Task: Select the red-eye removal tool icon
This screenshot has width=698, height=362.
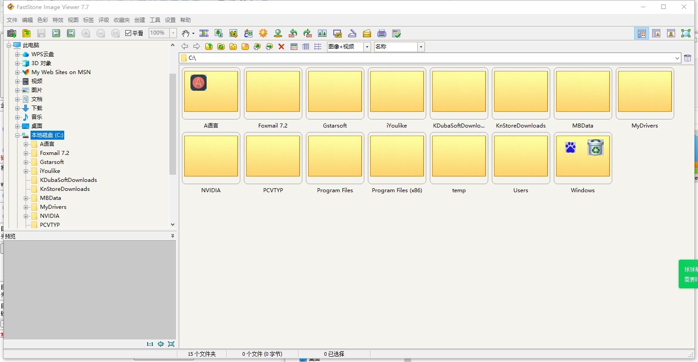Action: tap(278, 33)
